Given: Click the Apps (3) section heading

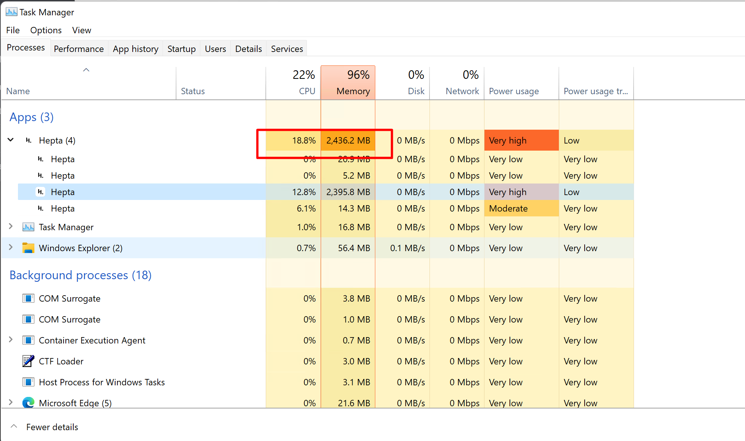Looking at the screenshot, I should coord(32,117).
